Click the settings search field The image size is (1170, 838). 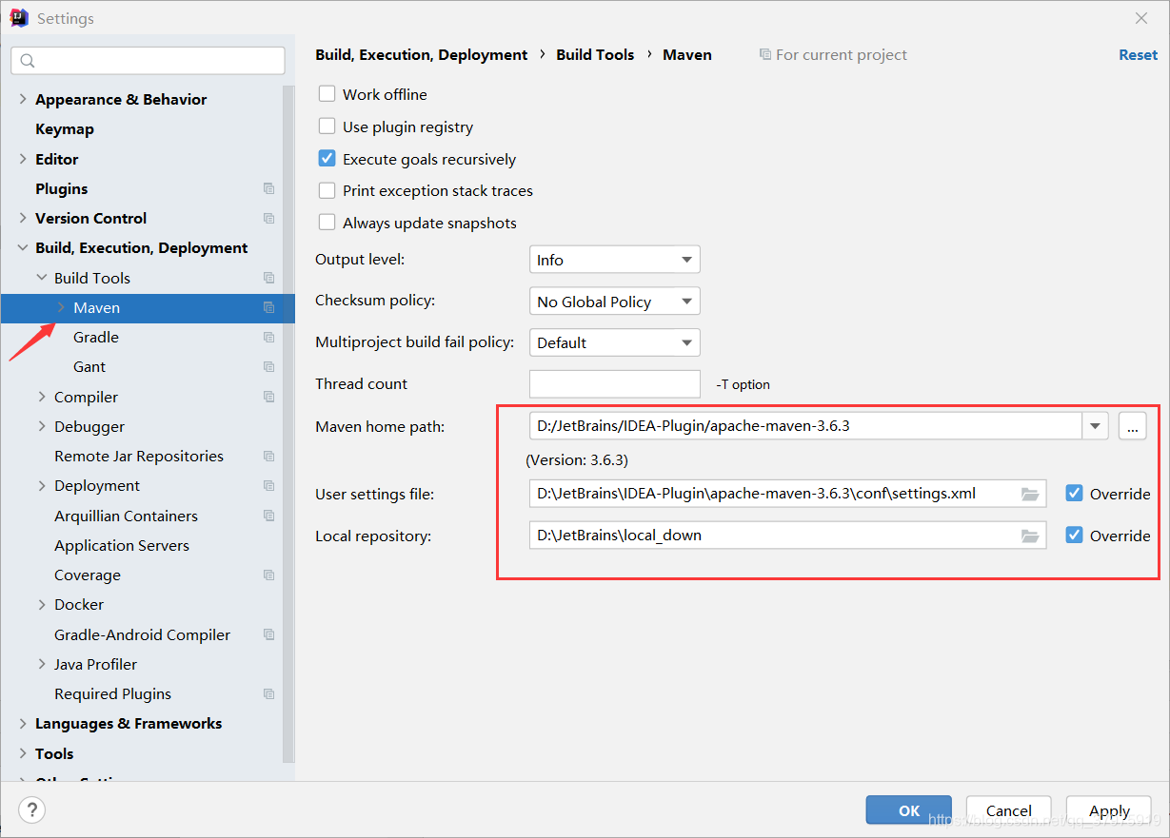pyautogui.click(x=148, y=61)
